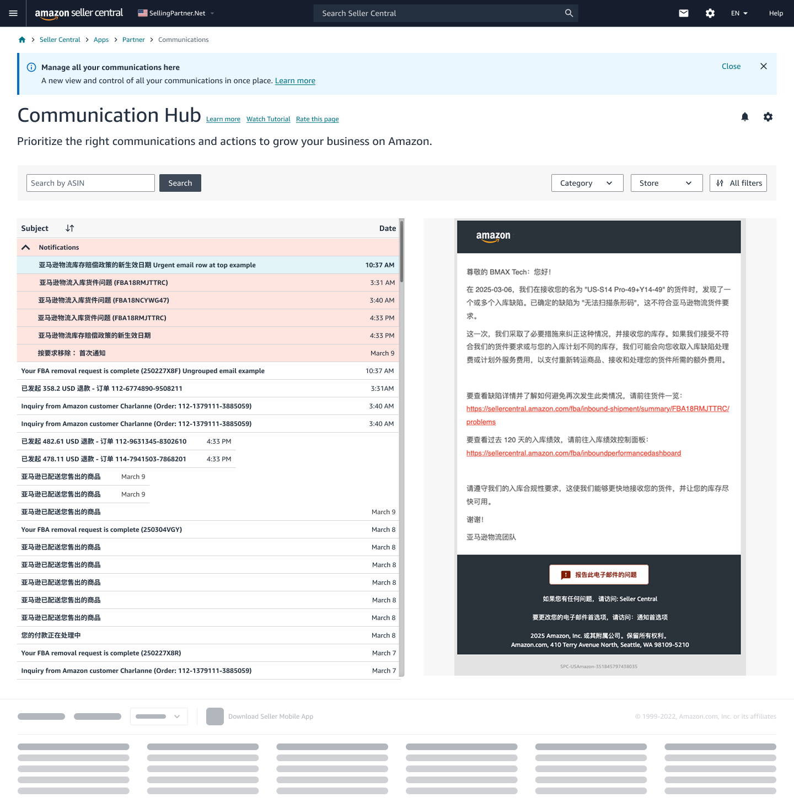
Task: Open inboundperformancedashboard link in email
Action: 573,453
